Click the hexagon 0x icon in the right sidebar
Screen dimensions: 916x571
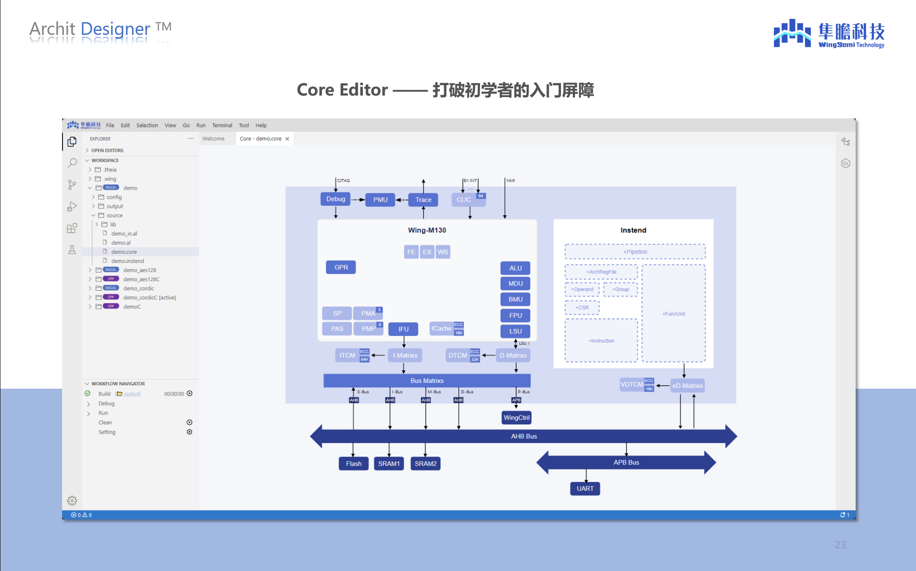[846, 164]
